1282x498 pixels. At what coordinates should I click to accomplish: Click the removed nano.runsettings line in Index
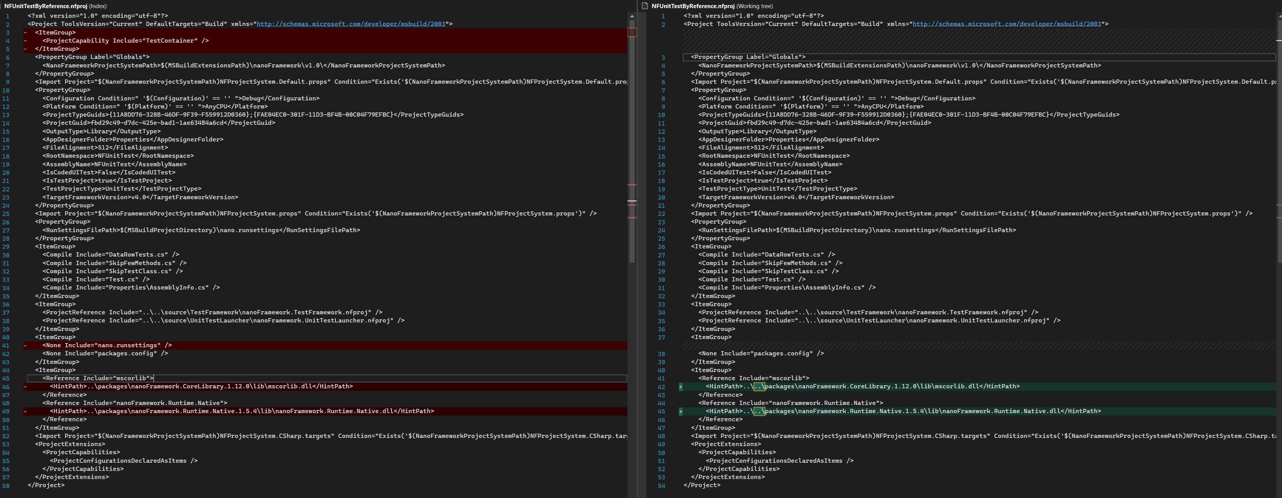(x=107, y=345)
